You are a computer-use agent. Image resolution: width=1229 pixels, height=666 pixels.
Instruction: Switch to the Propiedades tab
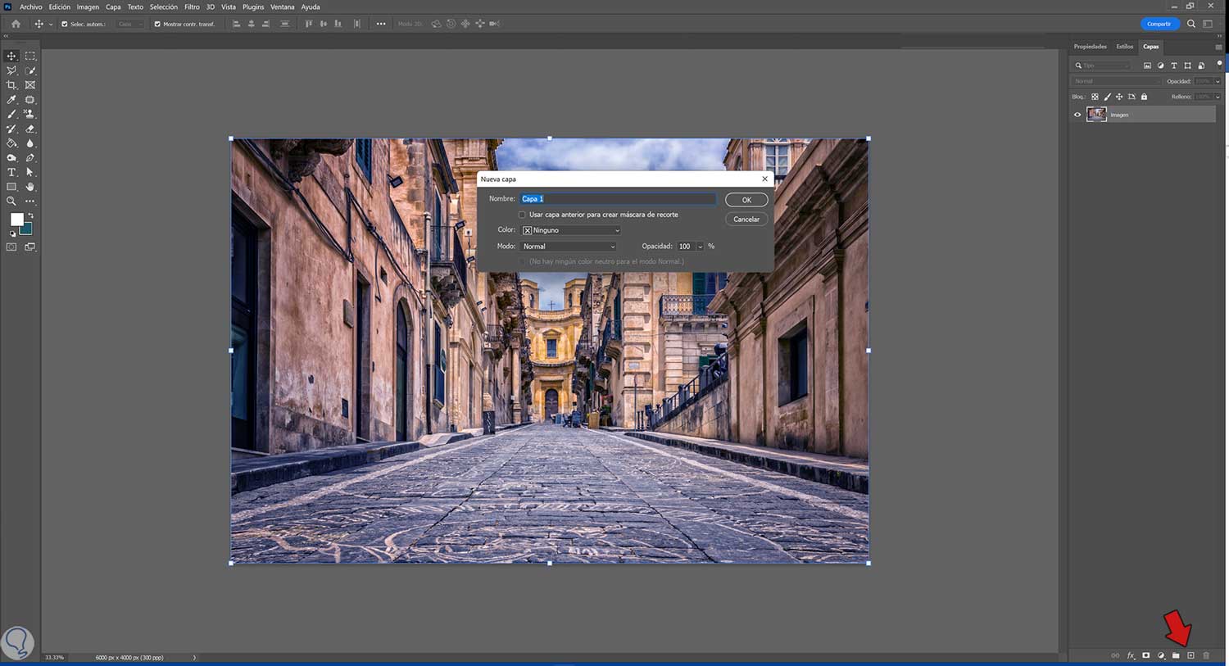pyautogui.click(x=1090, y=47)
